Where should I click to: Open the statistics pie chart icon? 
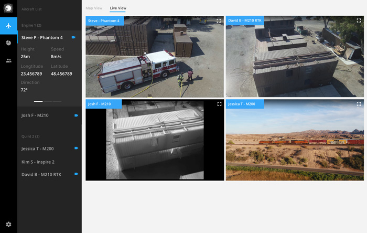8,43
